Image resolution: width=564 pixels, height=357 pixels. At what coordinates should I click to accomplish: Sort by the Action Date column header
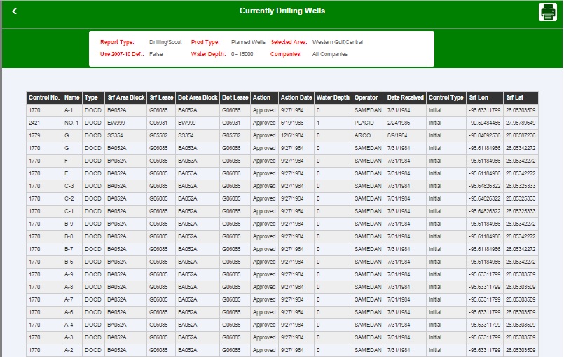tap(296, 97)
